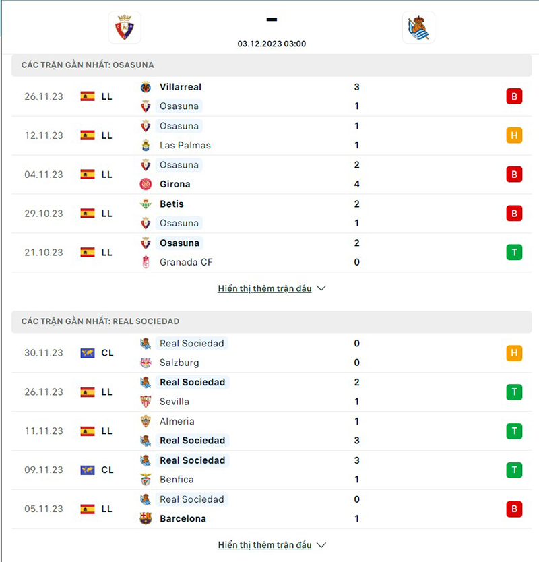Select the Villarreal club badge icon
The image size is (539, 562).
click(146, 87)
